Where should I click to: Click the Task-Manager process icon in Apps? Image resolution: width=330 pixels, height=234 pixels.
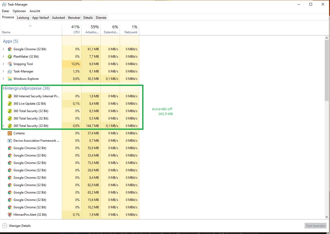(x=10, y=71)
